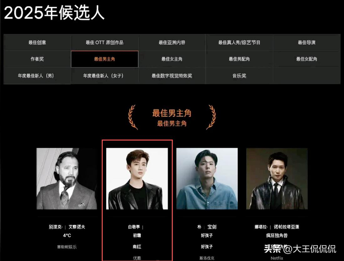The width and height of the screenshot is (344, 261).
Task: Open 年度最佳新人（女子）category
Action: pyautogui.click(x=103, y=76)
